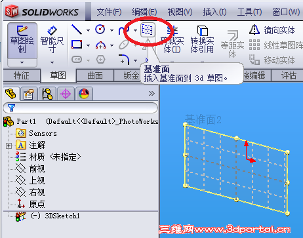Open the 编辑(E) menu
The image size is (303, 238).
tap(144, 12)
